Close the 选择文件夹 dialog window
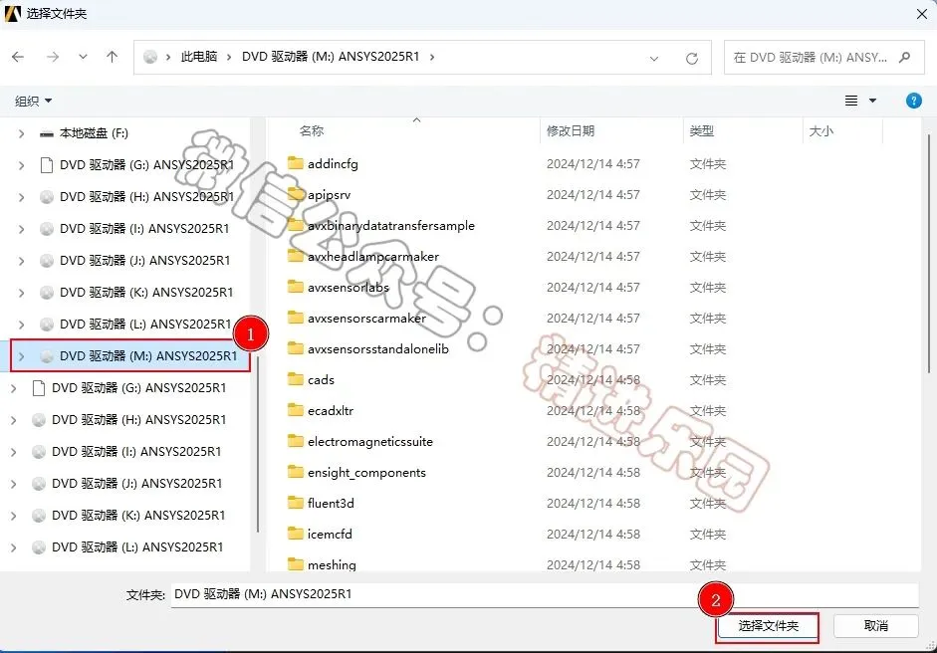This screenshot has height=653, width=937. click(922, 14)
